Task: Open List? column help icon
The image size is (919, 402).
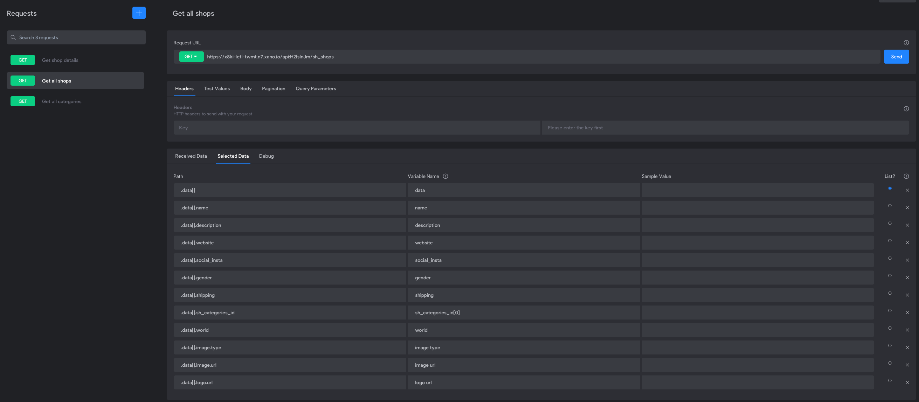Action: click(x=906, y=176)
